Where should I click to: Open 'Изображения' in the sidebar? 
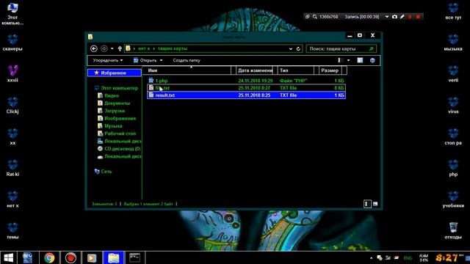tap(117, 118)
